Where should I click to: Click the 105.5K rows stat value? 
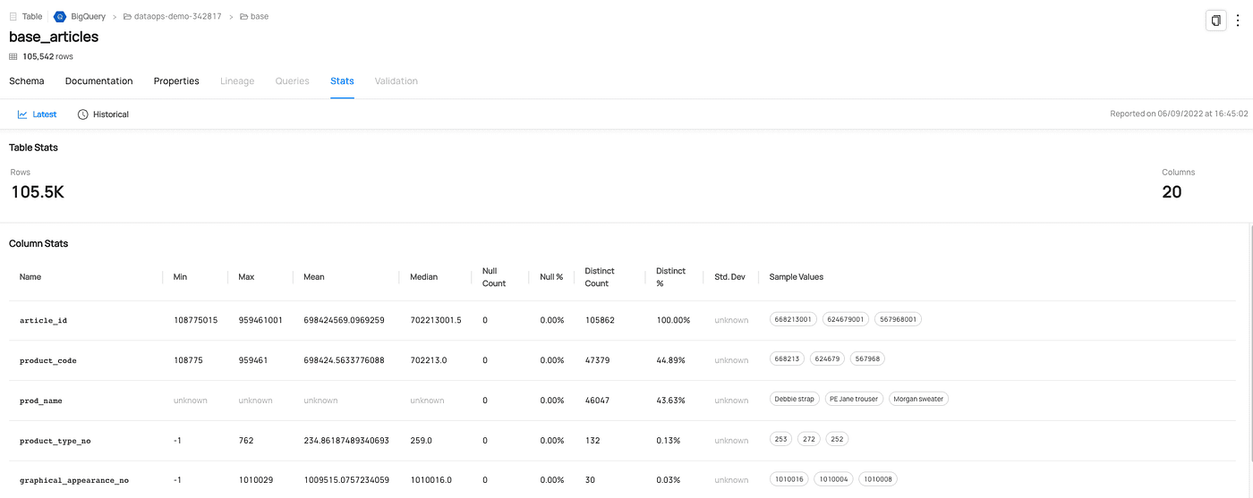click(x=38, y=192)
